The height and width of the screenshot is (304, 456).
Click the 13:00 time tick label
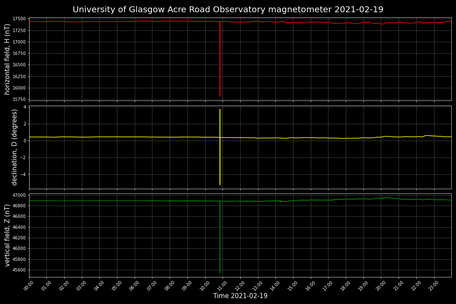[x=257, y=286]
